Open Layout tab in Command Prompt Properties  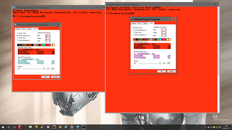coord(145,23)
